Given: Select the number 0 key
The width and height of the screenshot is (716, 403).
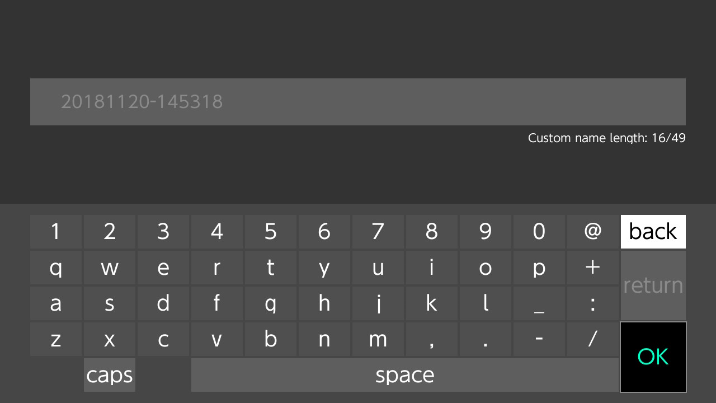Looking at the screenshot, I should click(539, 232).
